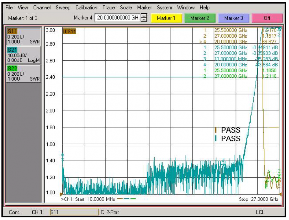Click the reference level arrow at 1.00
Image resolution: width=289 pixels, height=220 pixels.
(x=61, y=194)
